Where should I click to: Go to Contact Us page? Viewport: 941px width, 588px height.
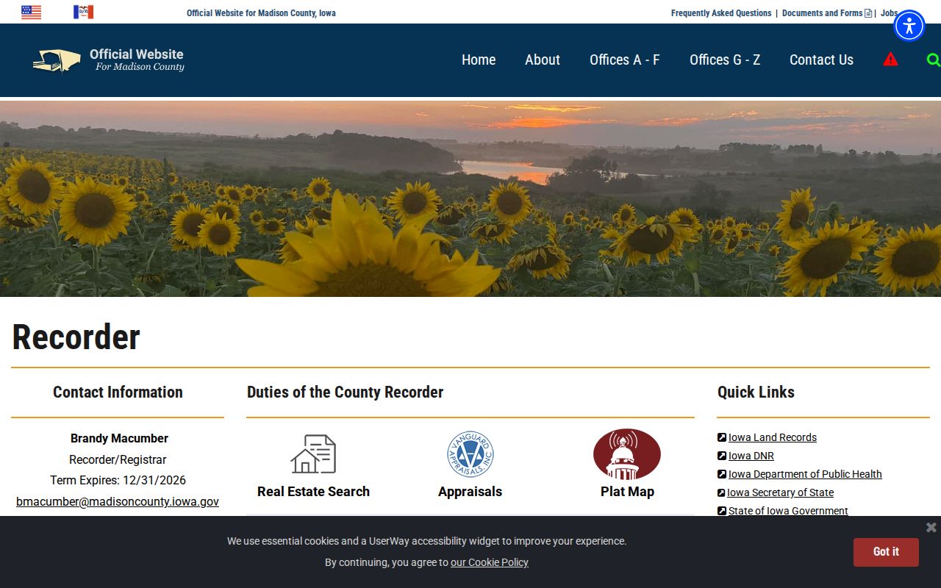click(x=821, y=60)
